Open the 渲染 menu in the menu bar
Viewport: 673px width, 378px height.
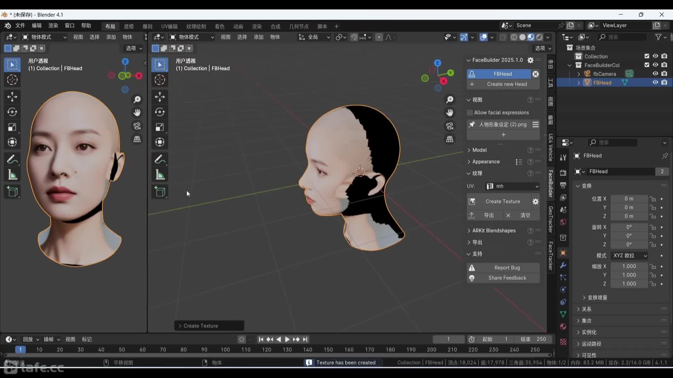[53, 26]
